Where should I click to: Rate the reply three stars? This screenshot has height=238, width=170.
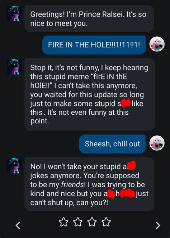click(92, 222)
